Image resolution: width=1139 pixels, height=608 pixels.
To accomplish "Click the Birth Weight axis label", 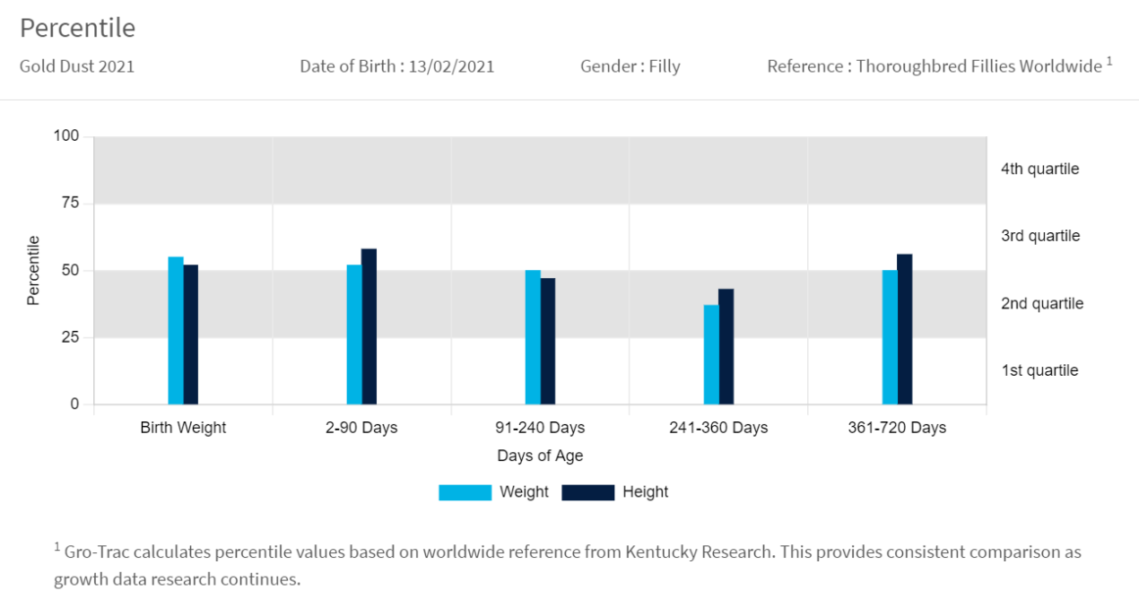I will [183, 428].
